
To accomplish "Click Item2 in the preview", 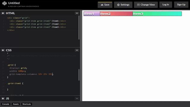I will [x=116, y=14].
